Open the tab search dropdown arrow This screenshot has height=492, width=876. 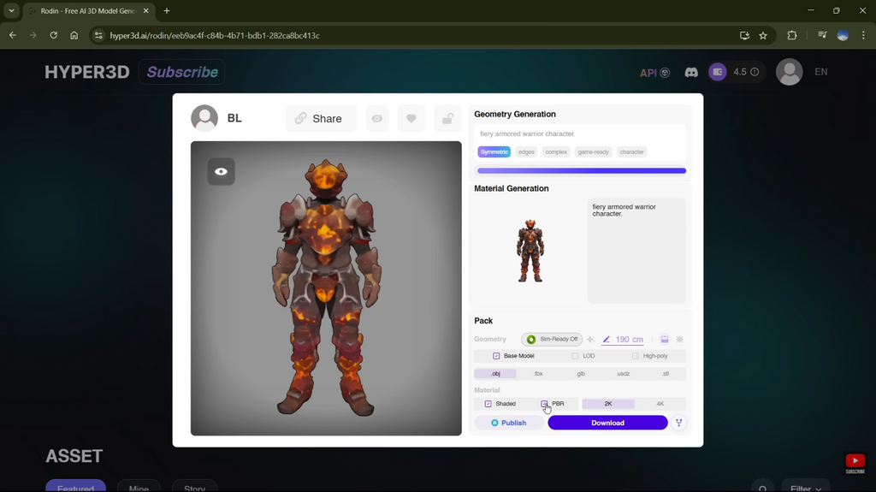coord(11,10)
